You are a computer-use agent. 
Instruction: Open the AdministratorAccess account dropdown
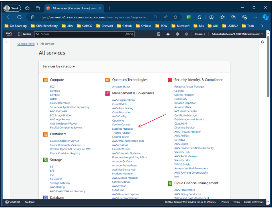coord(237,34)
